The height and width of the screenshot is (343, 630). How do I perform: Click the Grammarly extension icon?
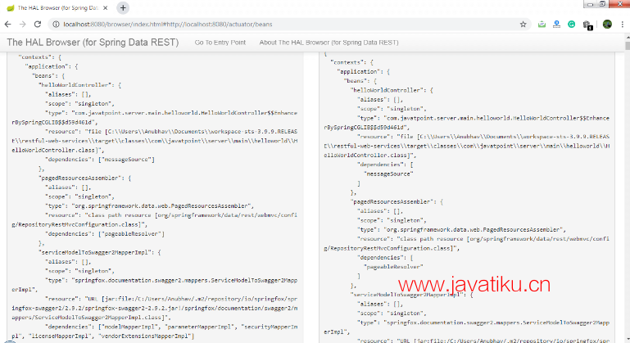coord(571,25)
